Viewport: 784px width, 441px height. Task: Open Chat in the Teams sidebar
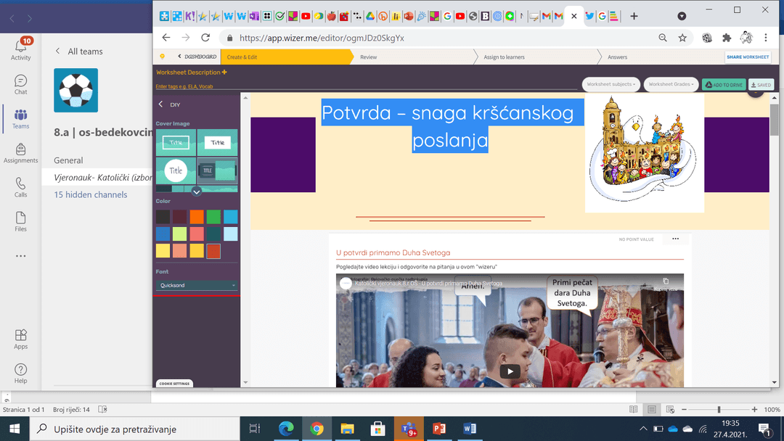20,85
